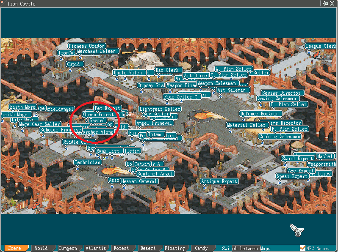Click the marker dot under Heaven General
The height and width of the screenshot is (252, 338).
[124, 188]
